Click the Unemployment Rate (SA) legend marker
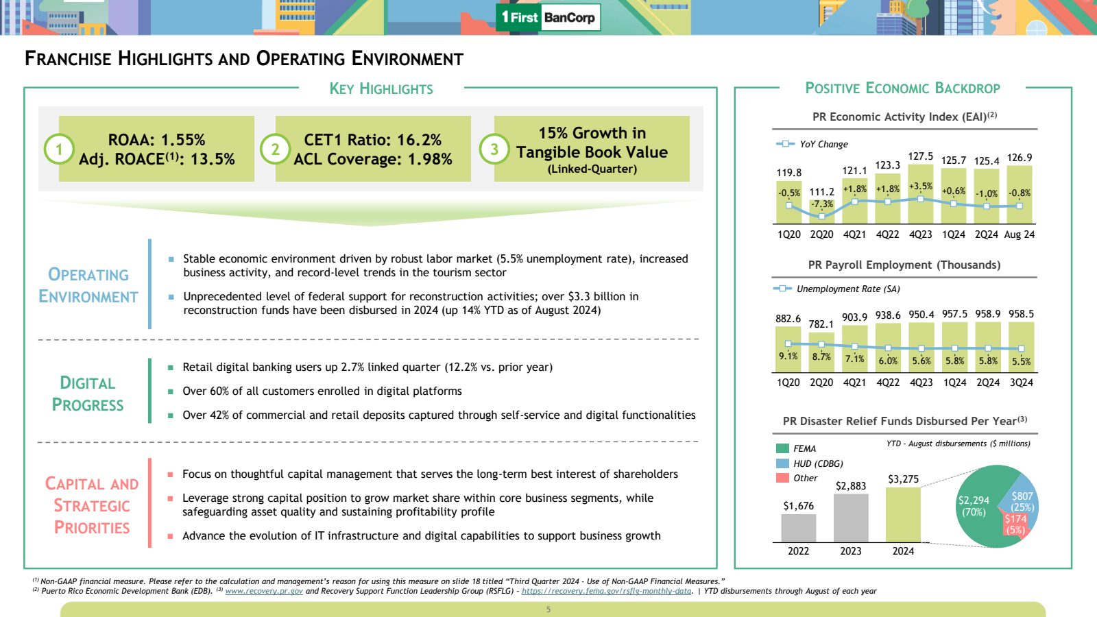1097x617 pixels. 782,289
